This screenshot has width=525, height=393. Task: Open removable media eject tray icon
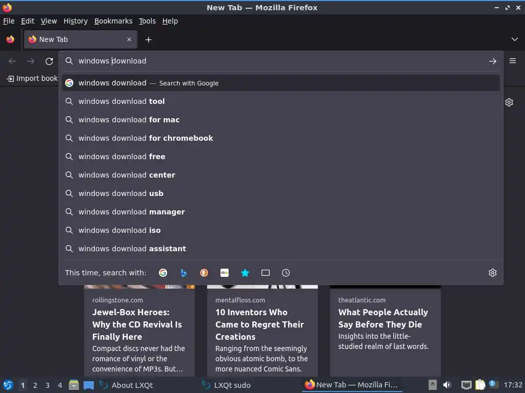point(433,385)
